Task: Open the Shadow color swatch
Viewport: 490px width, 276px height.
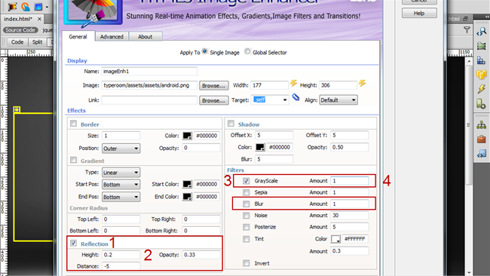Action: point(260,147)
